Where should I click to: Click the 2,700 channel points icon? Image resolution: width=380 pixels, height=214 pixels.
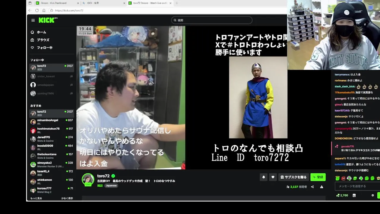pos(338,195)
